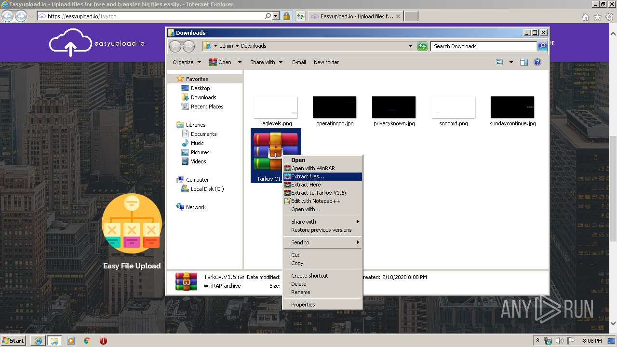Open the media player taskbar icon
Screen dimensions: 617x347
pos(71,341)
